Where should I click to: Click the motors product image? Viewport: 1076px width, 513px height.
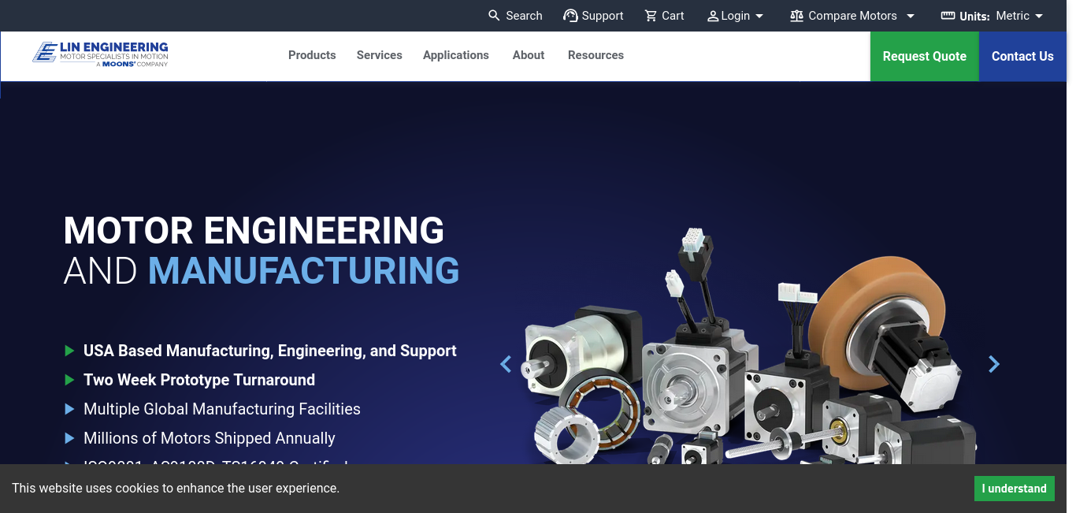coord(751,347)
